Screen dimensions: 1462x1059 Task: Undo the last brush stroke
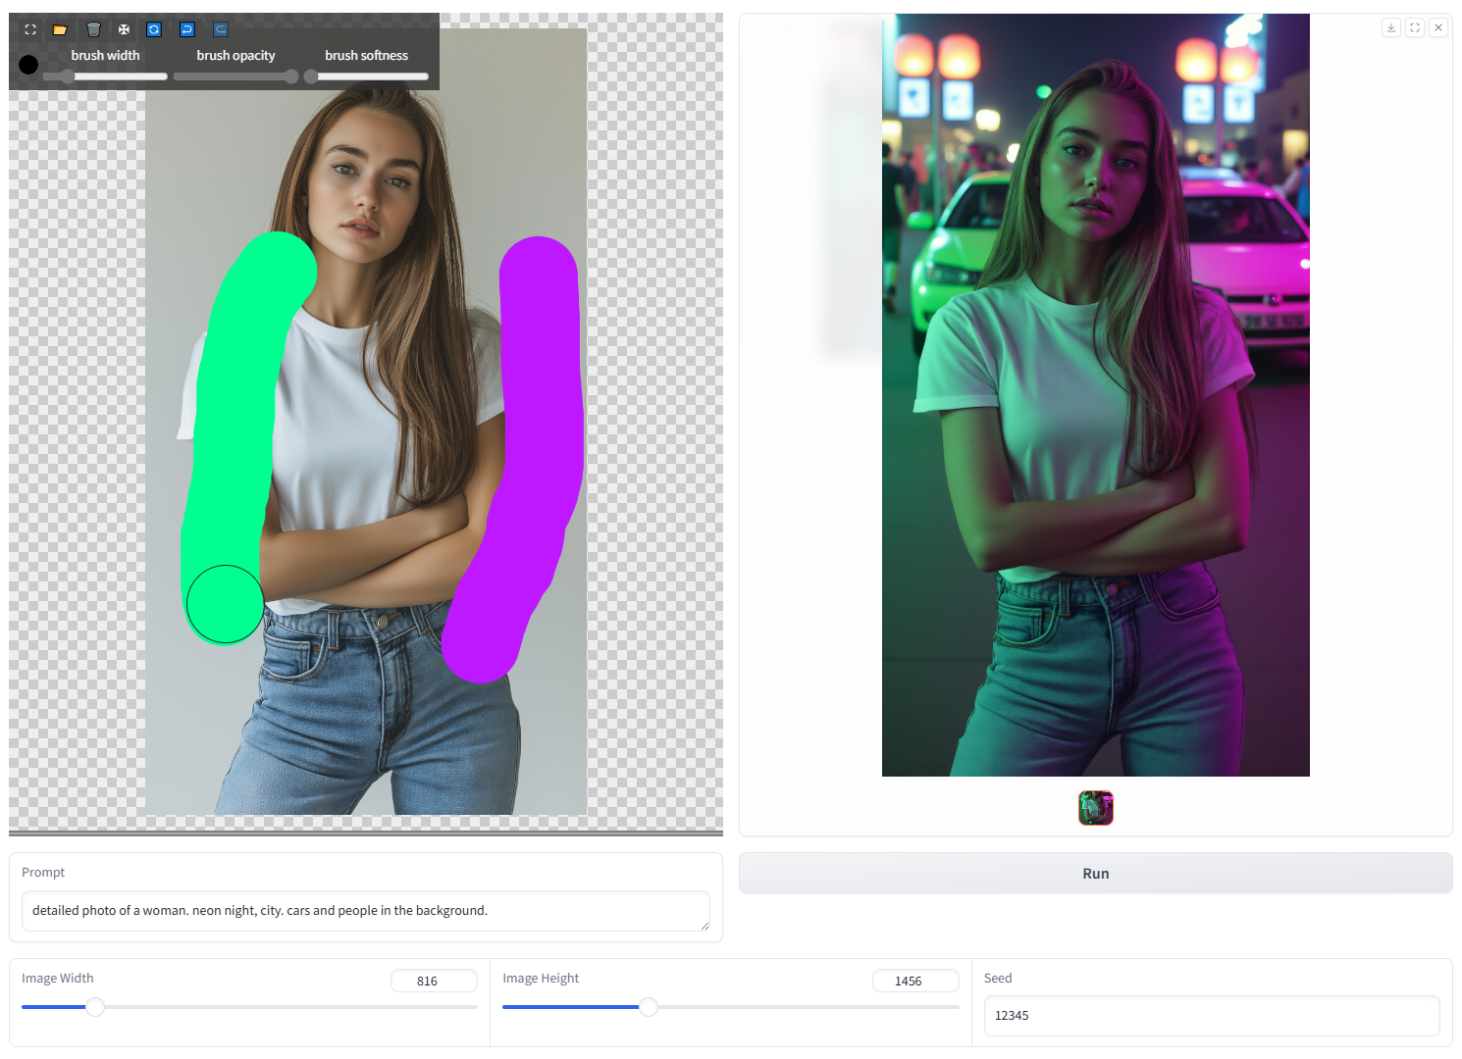click(186, 29)
